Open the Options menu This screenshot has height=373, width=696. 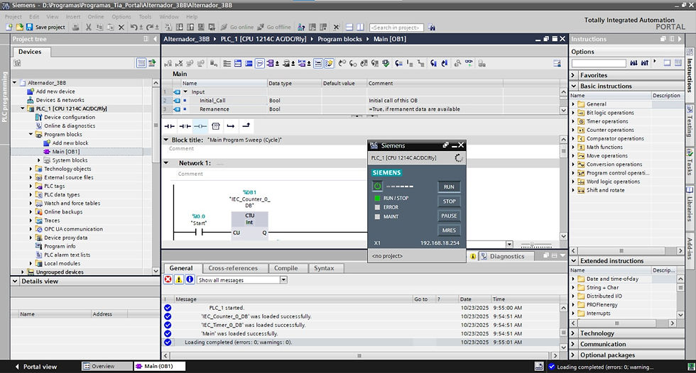pos(121,16)
